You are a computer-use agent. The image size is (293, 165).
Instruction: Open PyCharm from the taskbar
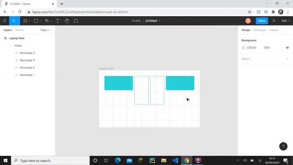(x=152, y=160)
